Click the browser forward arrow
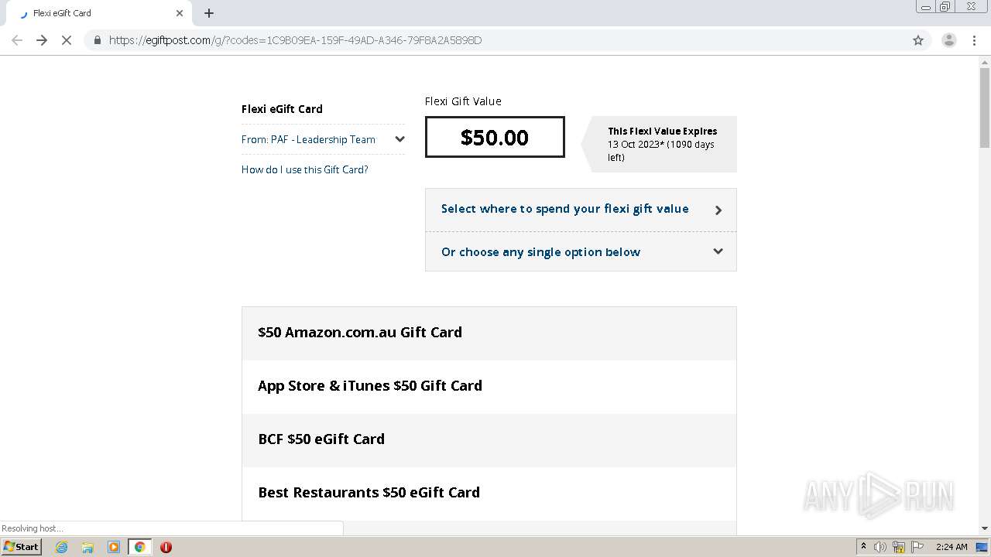Screen dimensions: 991x557 click(x=42, y=40)
